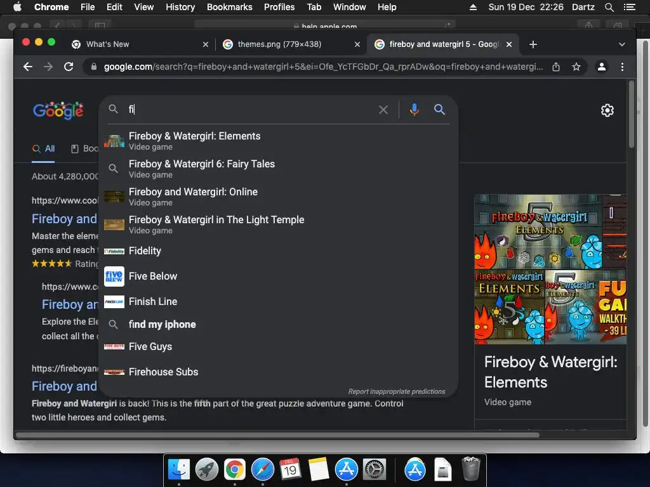Screen dimensions: 650x487
Task: Bookmark this page with the star
Action: tap(576, 67)
